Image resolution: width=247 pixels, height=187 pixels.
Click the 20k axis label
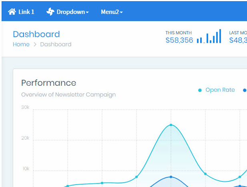coord(25,138)
